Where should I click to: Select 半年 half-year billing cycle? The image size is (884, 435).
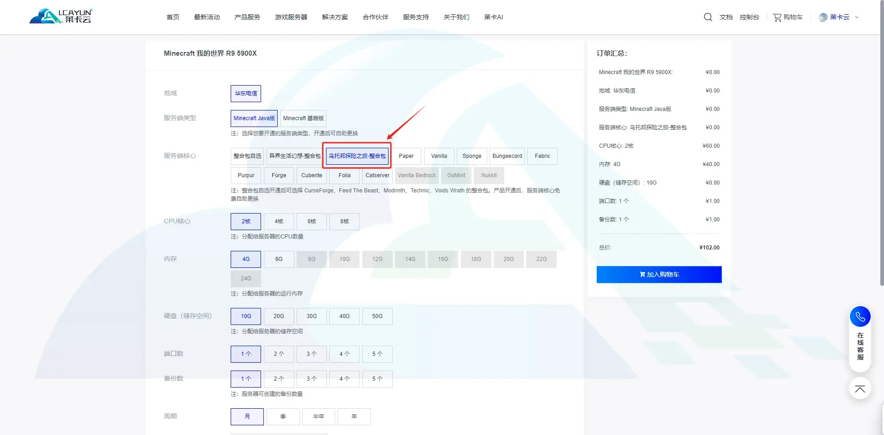[319, 417]
